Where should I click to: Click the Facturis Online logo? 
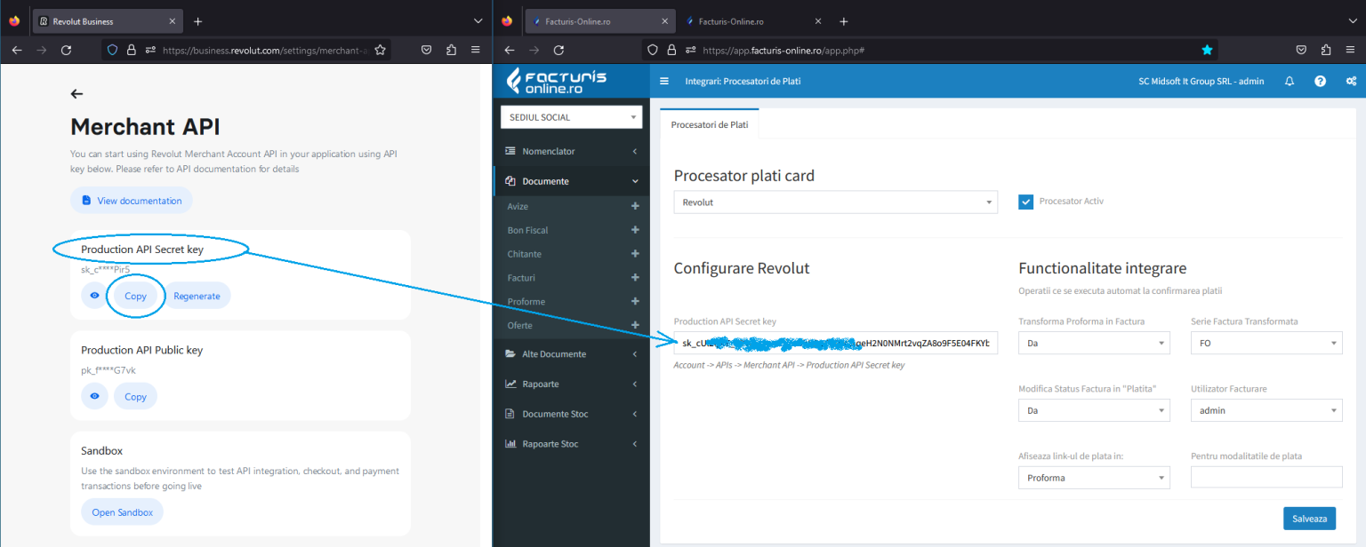pos(557,82)
